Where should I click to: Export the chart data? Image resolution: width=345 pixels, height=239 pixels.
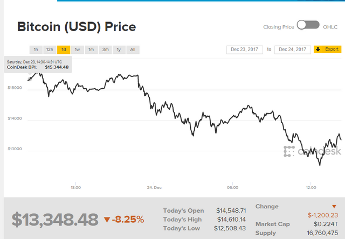click(x=328, y=49)
